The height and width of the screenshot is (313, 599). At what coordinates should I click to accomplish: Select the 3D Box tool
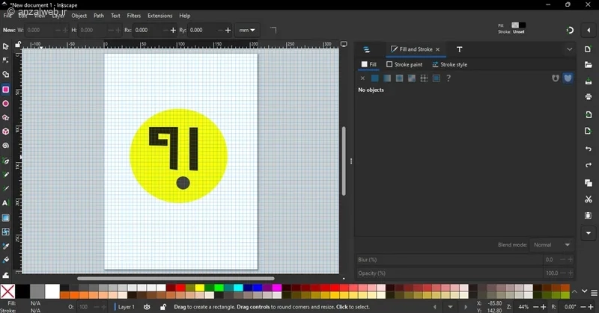point(6,131)
